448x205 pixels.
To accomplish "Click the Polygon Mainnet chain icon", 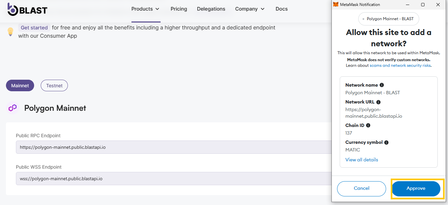I will pos(13,108).
